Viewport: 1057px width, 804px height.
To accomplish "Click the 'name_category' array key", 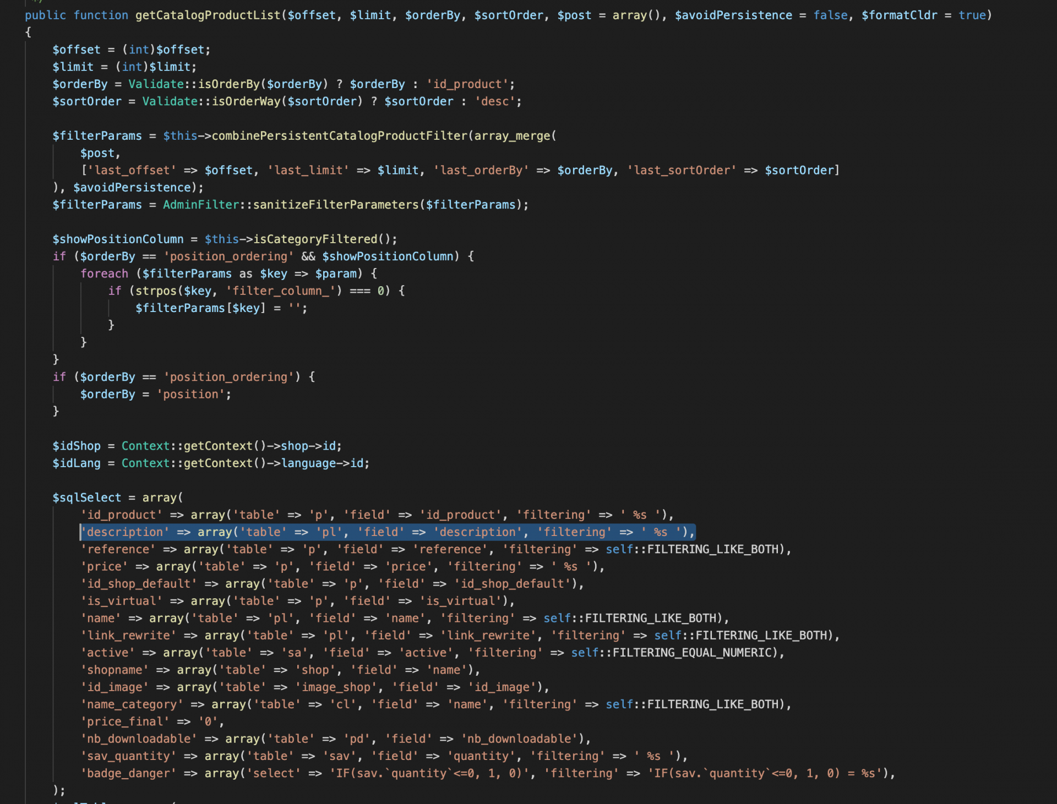I will 132,704.
